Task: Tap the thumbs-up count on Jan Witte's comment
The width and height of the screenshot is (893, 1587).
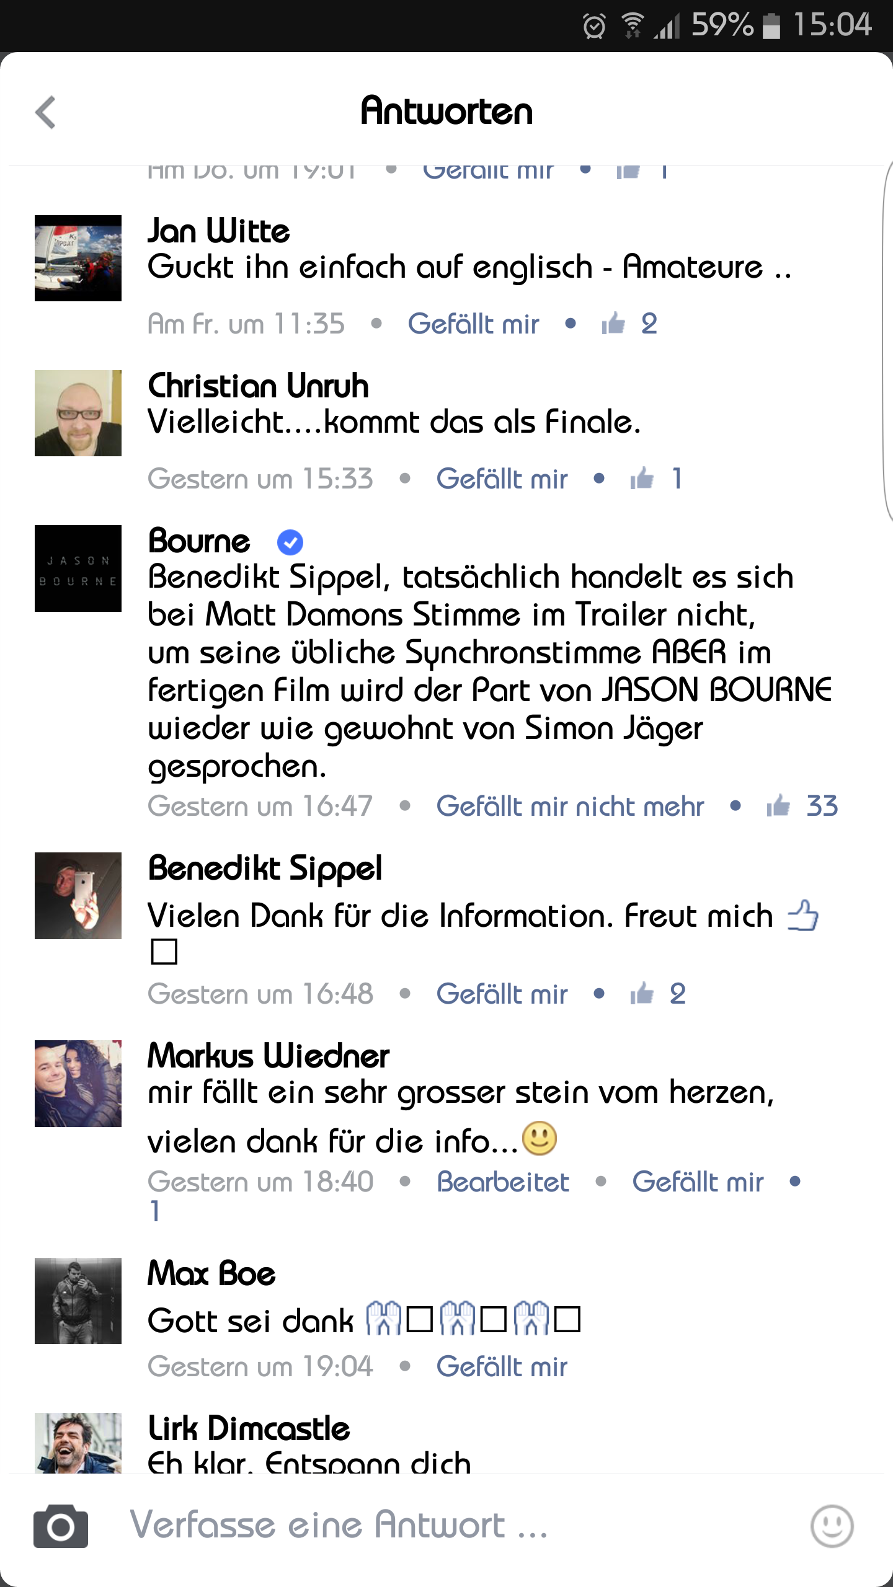Action: pyautogui.click(x=649, y=324)
